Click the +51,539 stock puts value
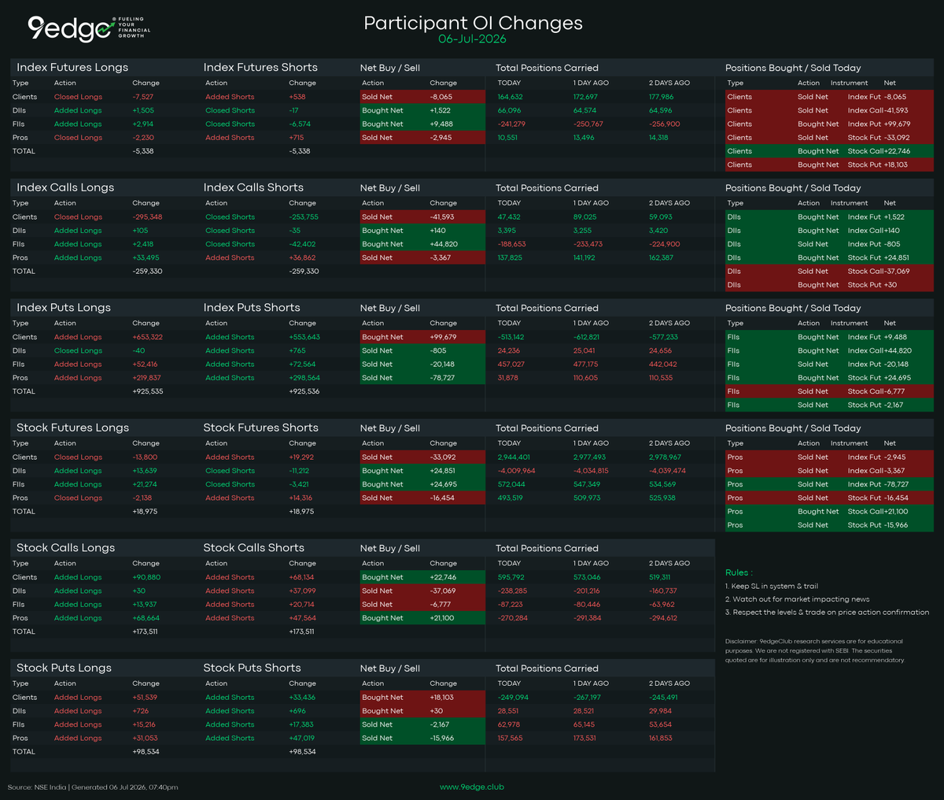This screenshot has height=800, width=944. pos(145,698)
